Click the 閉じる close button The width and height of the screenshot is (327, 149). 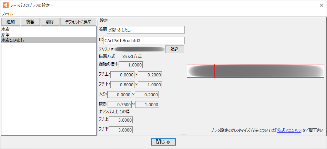point(163,142)
